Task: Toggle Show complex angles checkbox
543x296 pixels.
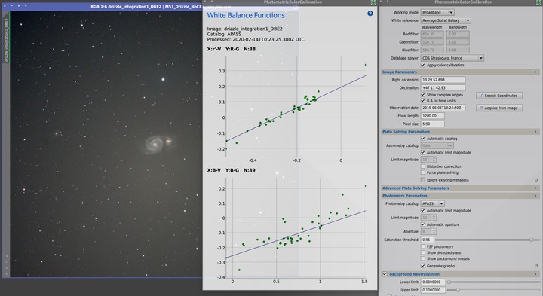Action: 423,94
